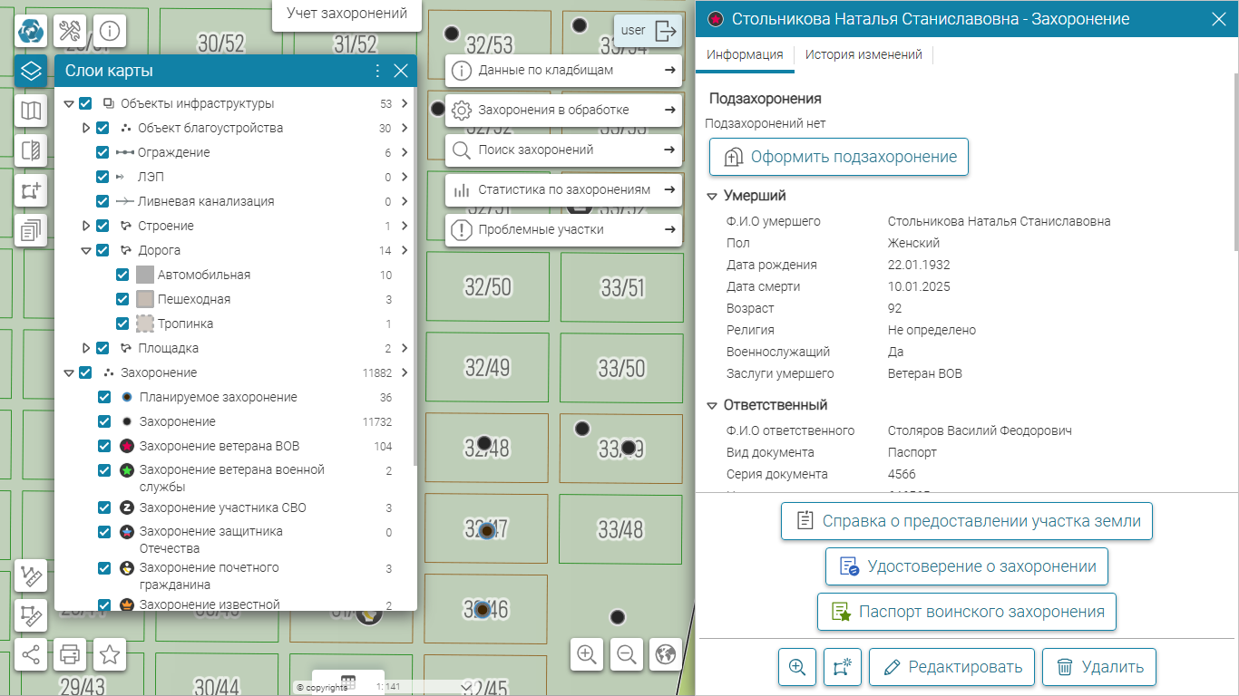
Task: Collapse the Умерший section
Action: click(711, 196)
